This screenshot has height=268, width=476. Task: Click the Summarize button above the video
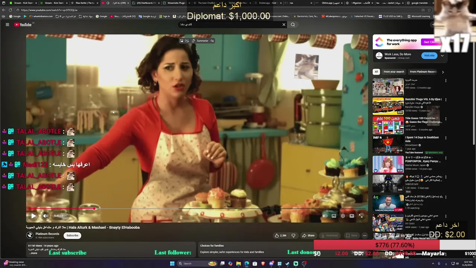pyautogui.click(x=200, y=41)
